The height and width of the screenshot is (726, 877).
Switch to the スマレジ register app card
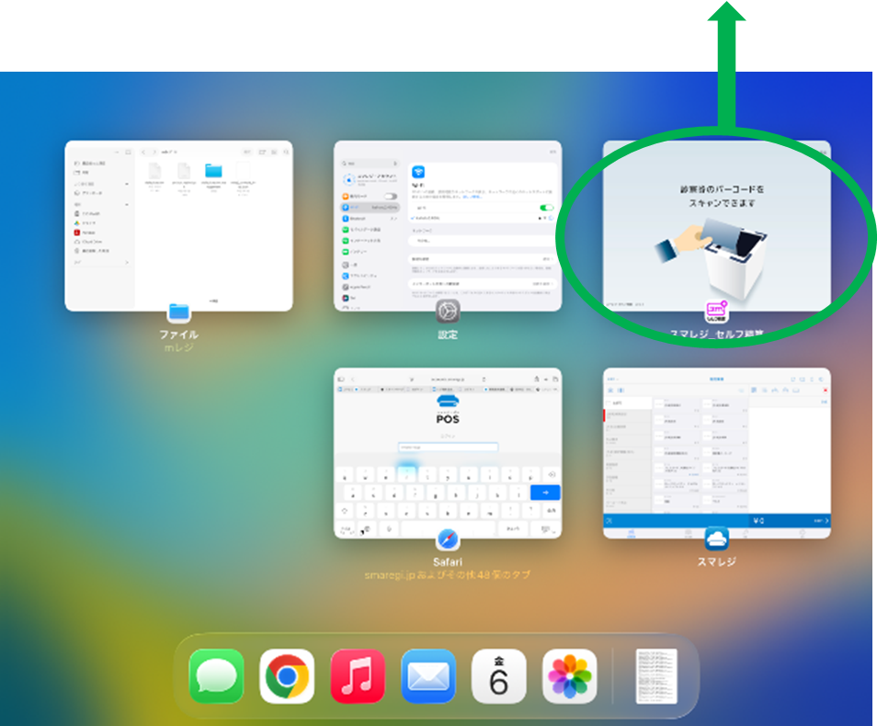pyautogui.click(x=716, y=450)
